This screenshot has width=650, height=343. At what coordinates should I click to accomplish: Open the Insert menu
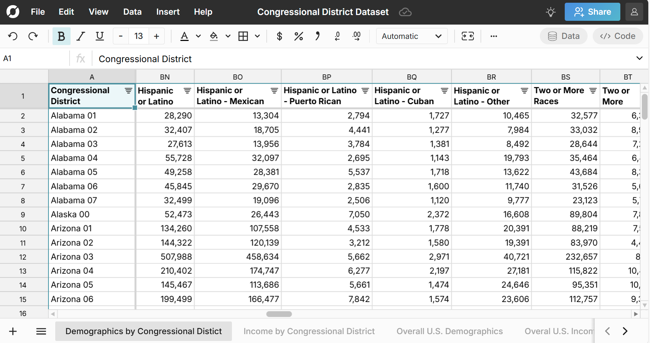(x=168, y=12)
